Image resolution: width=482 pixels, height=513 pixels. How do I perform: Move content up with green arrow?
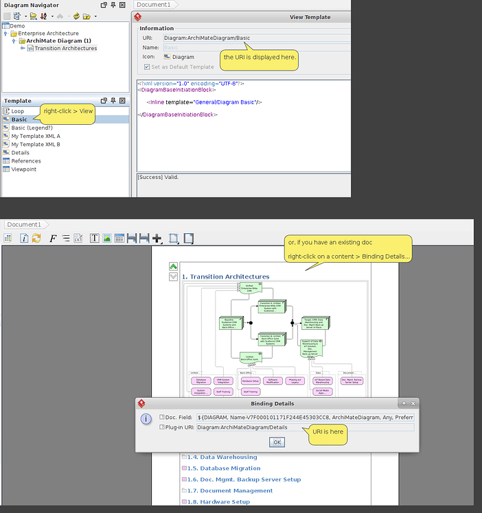click(173, 266)
